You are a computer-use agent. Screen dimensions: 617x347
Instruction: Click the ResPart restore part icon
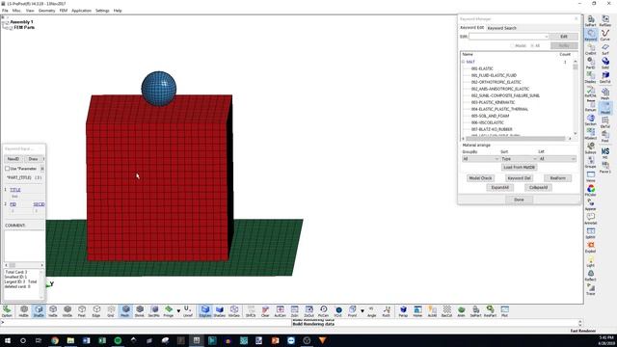490,310
